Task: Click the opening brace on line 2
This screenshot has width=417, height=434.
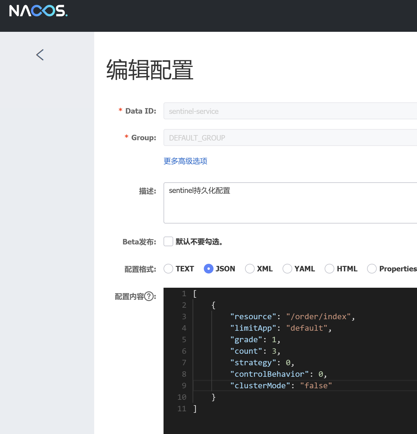Action: click(x=213, y=305)
